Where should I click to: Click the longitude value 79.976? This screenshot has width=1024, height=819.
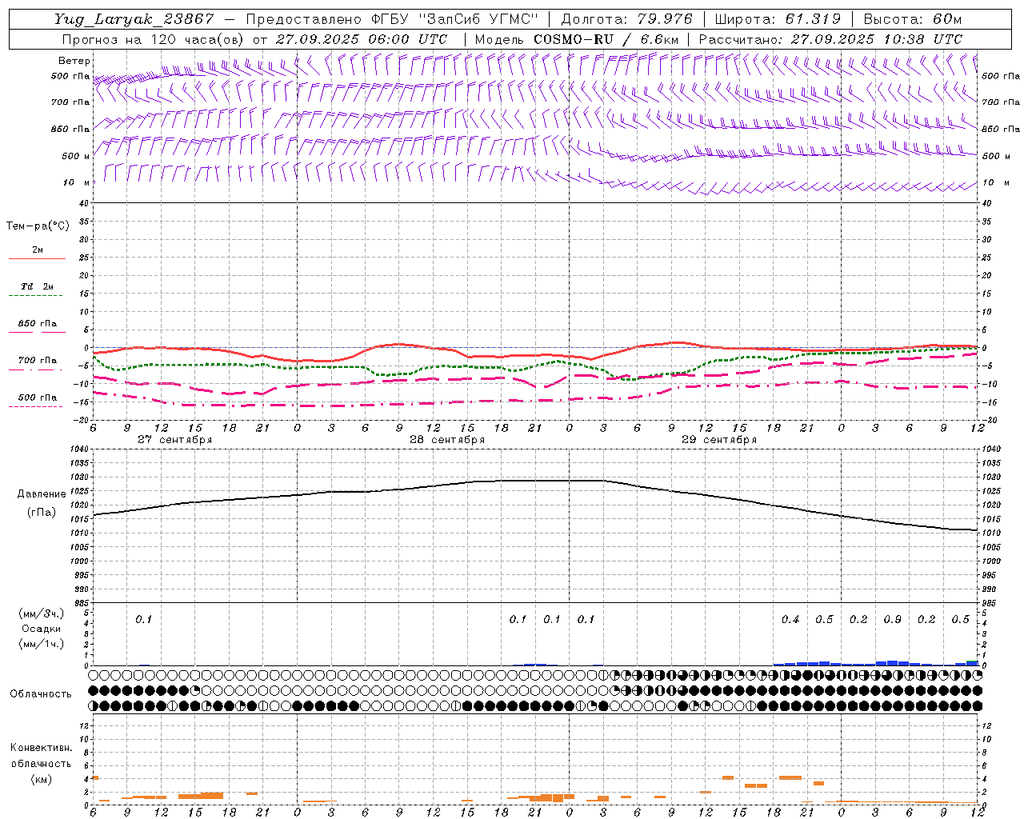(666, 19)
